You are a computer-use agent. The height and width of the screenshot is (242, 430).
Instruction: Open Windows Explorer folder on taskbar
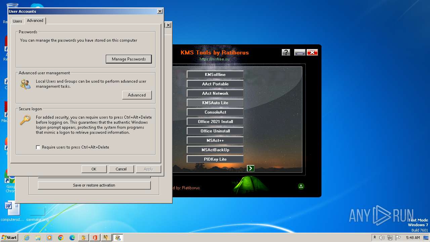38,238
